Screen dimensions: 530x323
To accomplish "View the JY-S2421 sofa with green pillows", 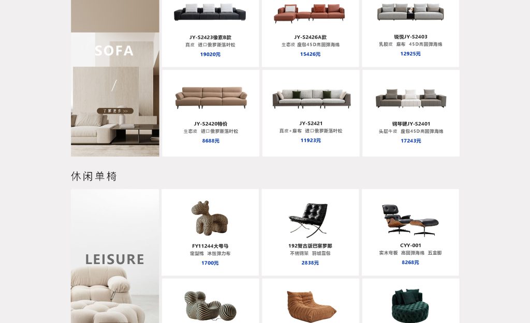I will pyautogui.click(x=311, y=99).
